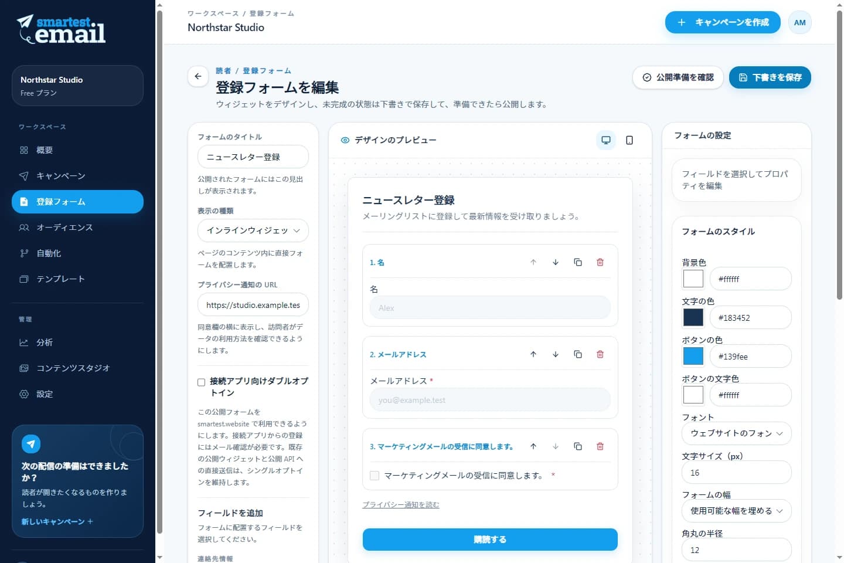Switch preview to mobile view icon
Screen dimensions: 844x563
629,140
